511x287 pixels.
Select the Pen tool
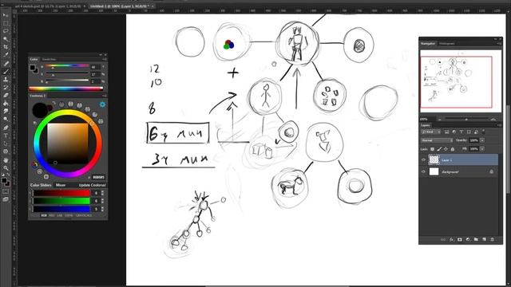[x=6, y=128]
